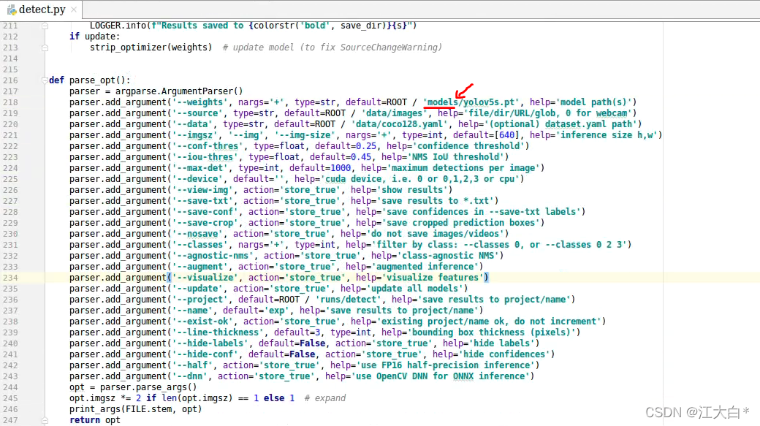This screenshot has height=426, width=760.
Task: Click the 'yolov5s.pt' default path text
Action: 489,102
